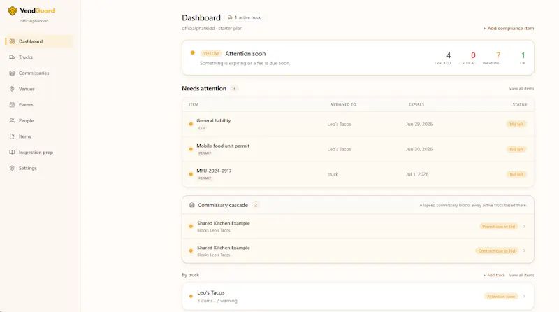Open the People section
This screenshot has height=312, width=559.
point(39,120)
